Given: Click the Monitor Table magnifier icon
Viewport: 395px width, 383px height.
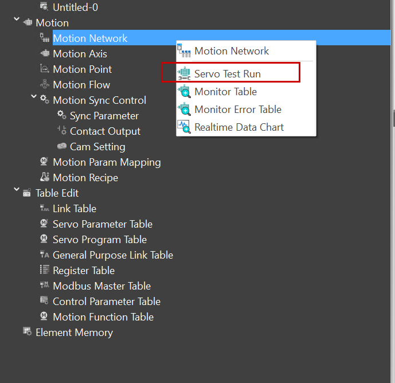Looking at the screenshot, I should coord(184,92).
